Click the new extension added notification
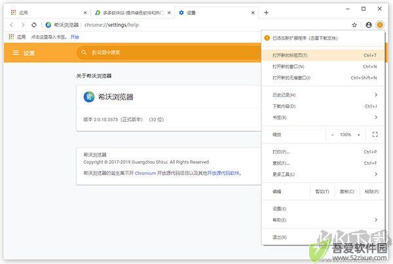The image size is (393, 264). click(x=322, y=38)
